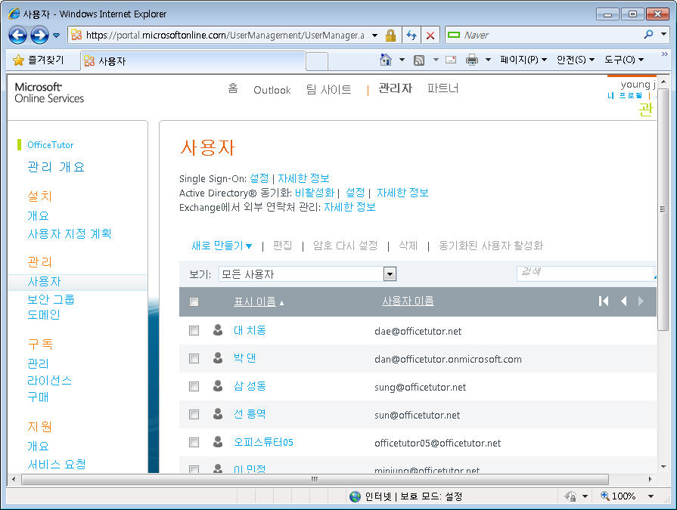Screen dimensions: 677x510
Task: Open the recent pages dropdown beside Forward
Action: pos(57,36)
